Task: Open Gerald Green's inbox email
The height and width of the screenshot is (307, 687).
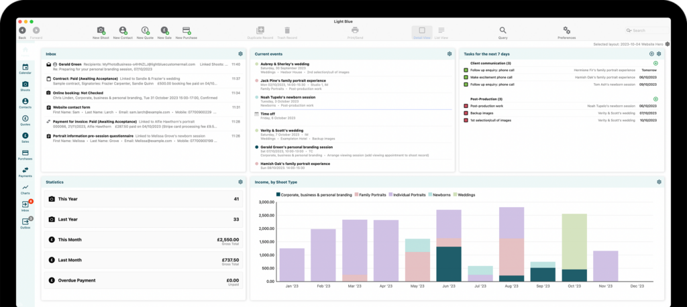Action: pos(144,66)
